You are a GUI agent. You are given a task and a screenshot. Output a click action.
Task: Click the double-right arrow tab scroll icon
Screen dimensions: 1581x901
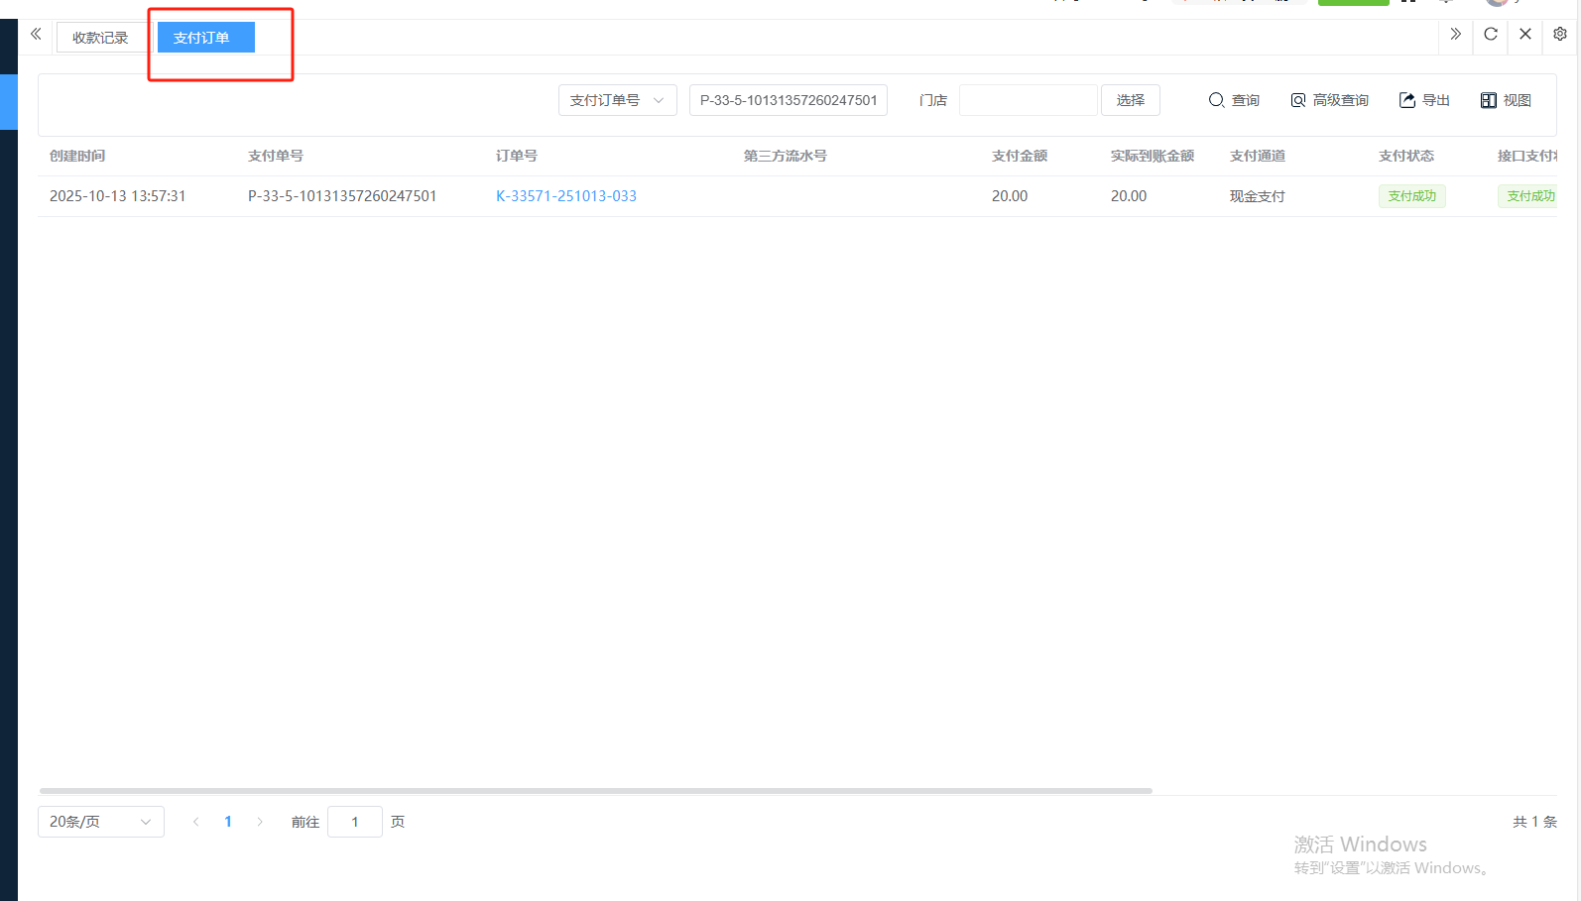[1455, 35]
